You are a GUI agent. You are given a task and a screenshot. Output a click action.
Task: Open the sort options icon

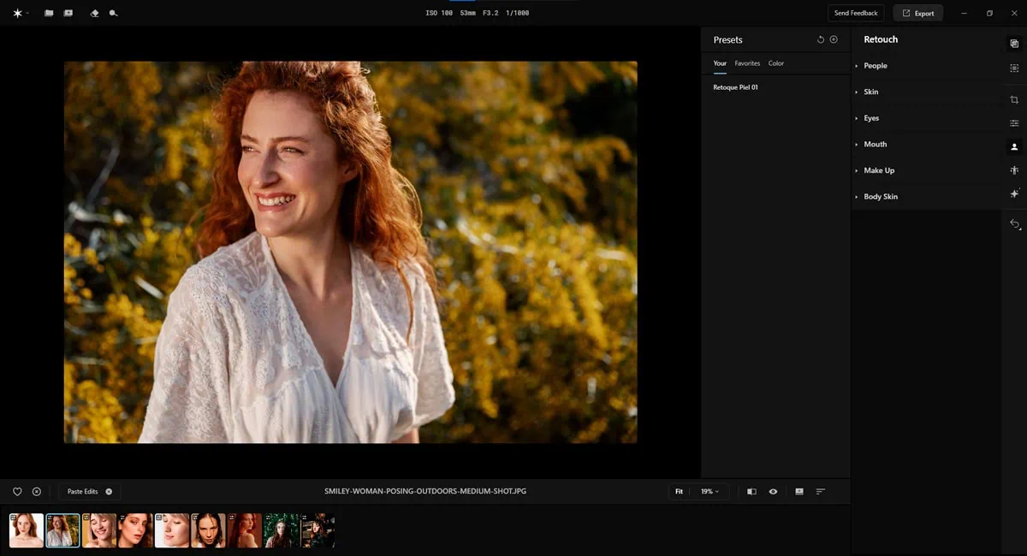[x=821, y=492]
